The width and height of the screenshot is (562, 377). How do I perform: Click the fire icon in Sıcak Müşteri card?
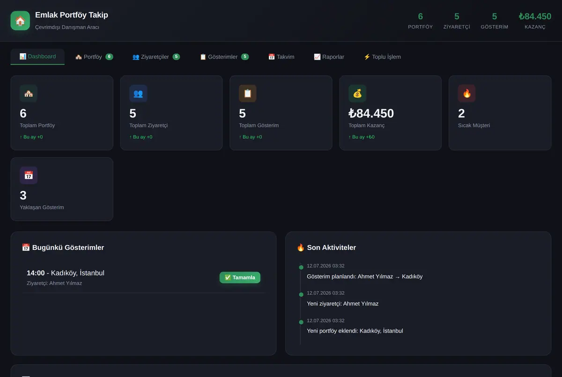(x=467, y=94)
